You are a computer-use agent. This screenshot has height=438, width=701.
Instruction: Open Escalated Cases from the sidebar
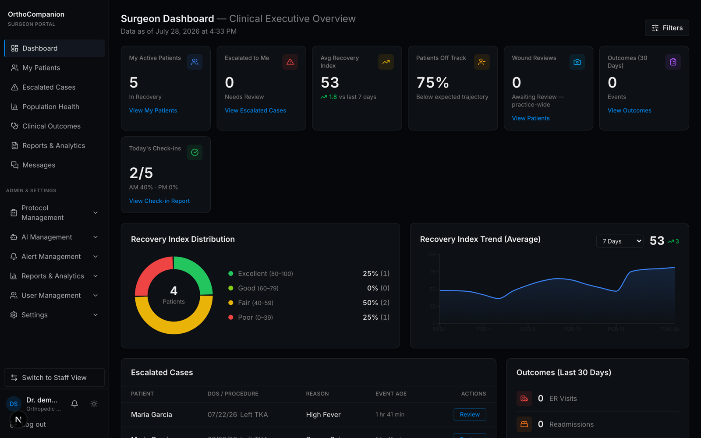54,87
